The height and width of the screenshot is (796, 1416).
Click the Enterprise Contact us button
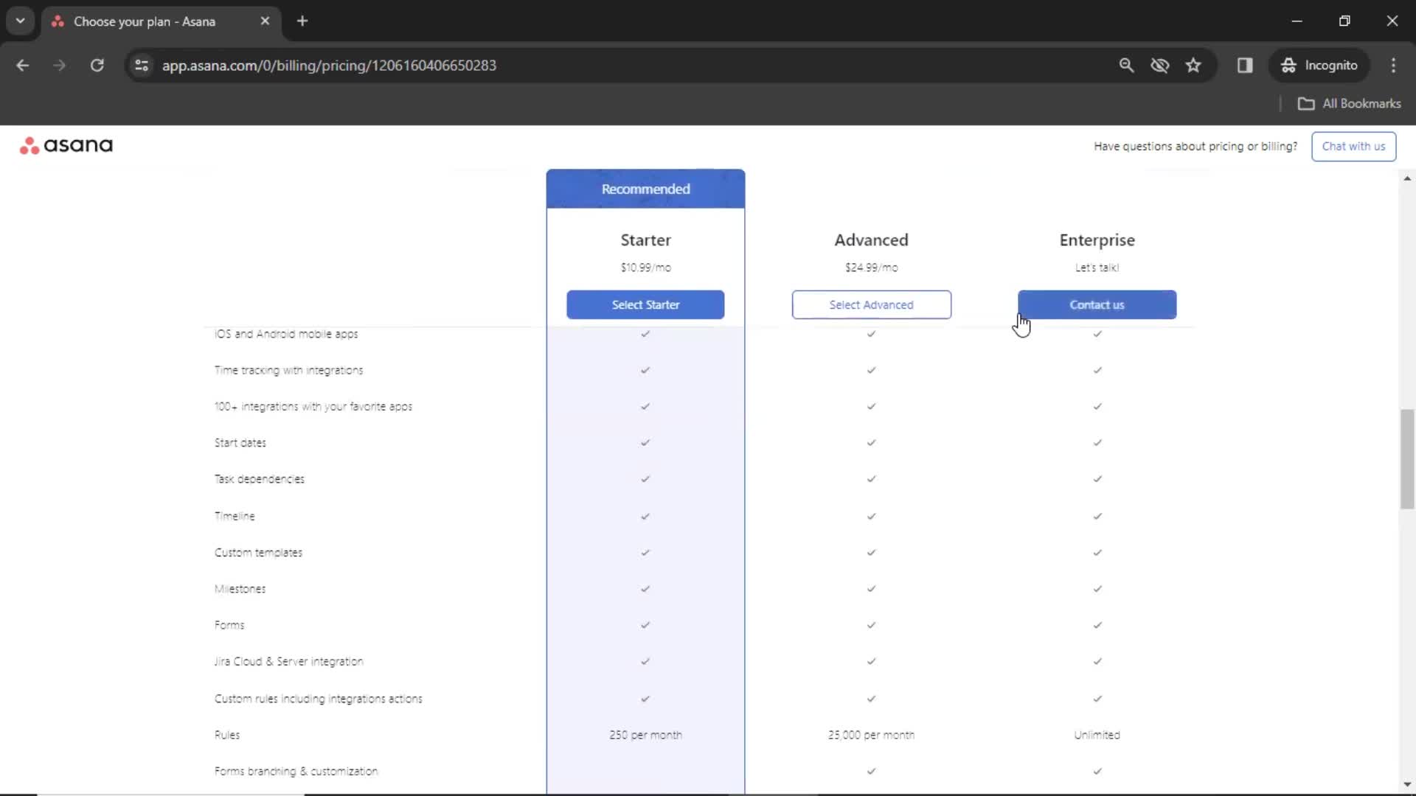1097,305
